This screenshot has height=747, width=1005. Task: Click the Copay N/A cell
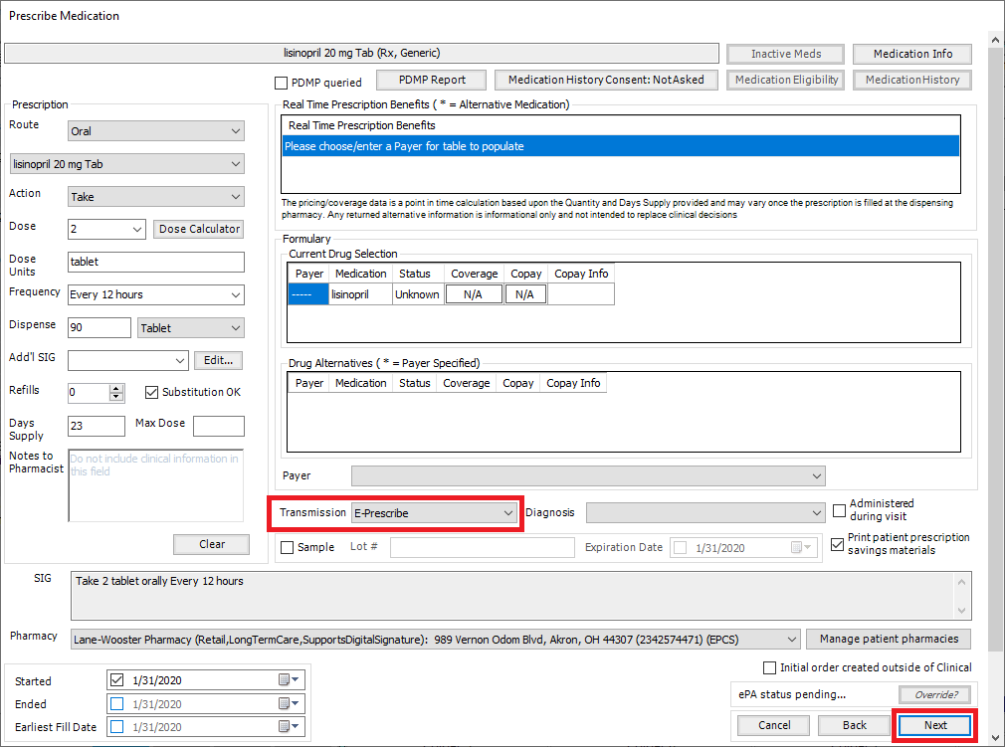525,294
